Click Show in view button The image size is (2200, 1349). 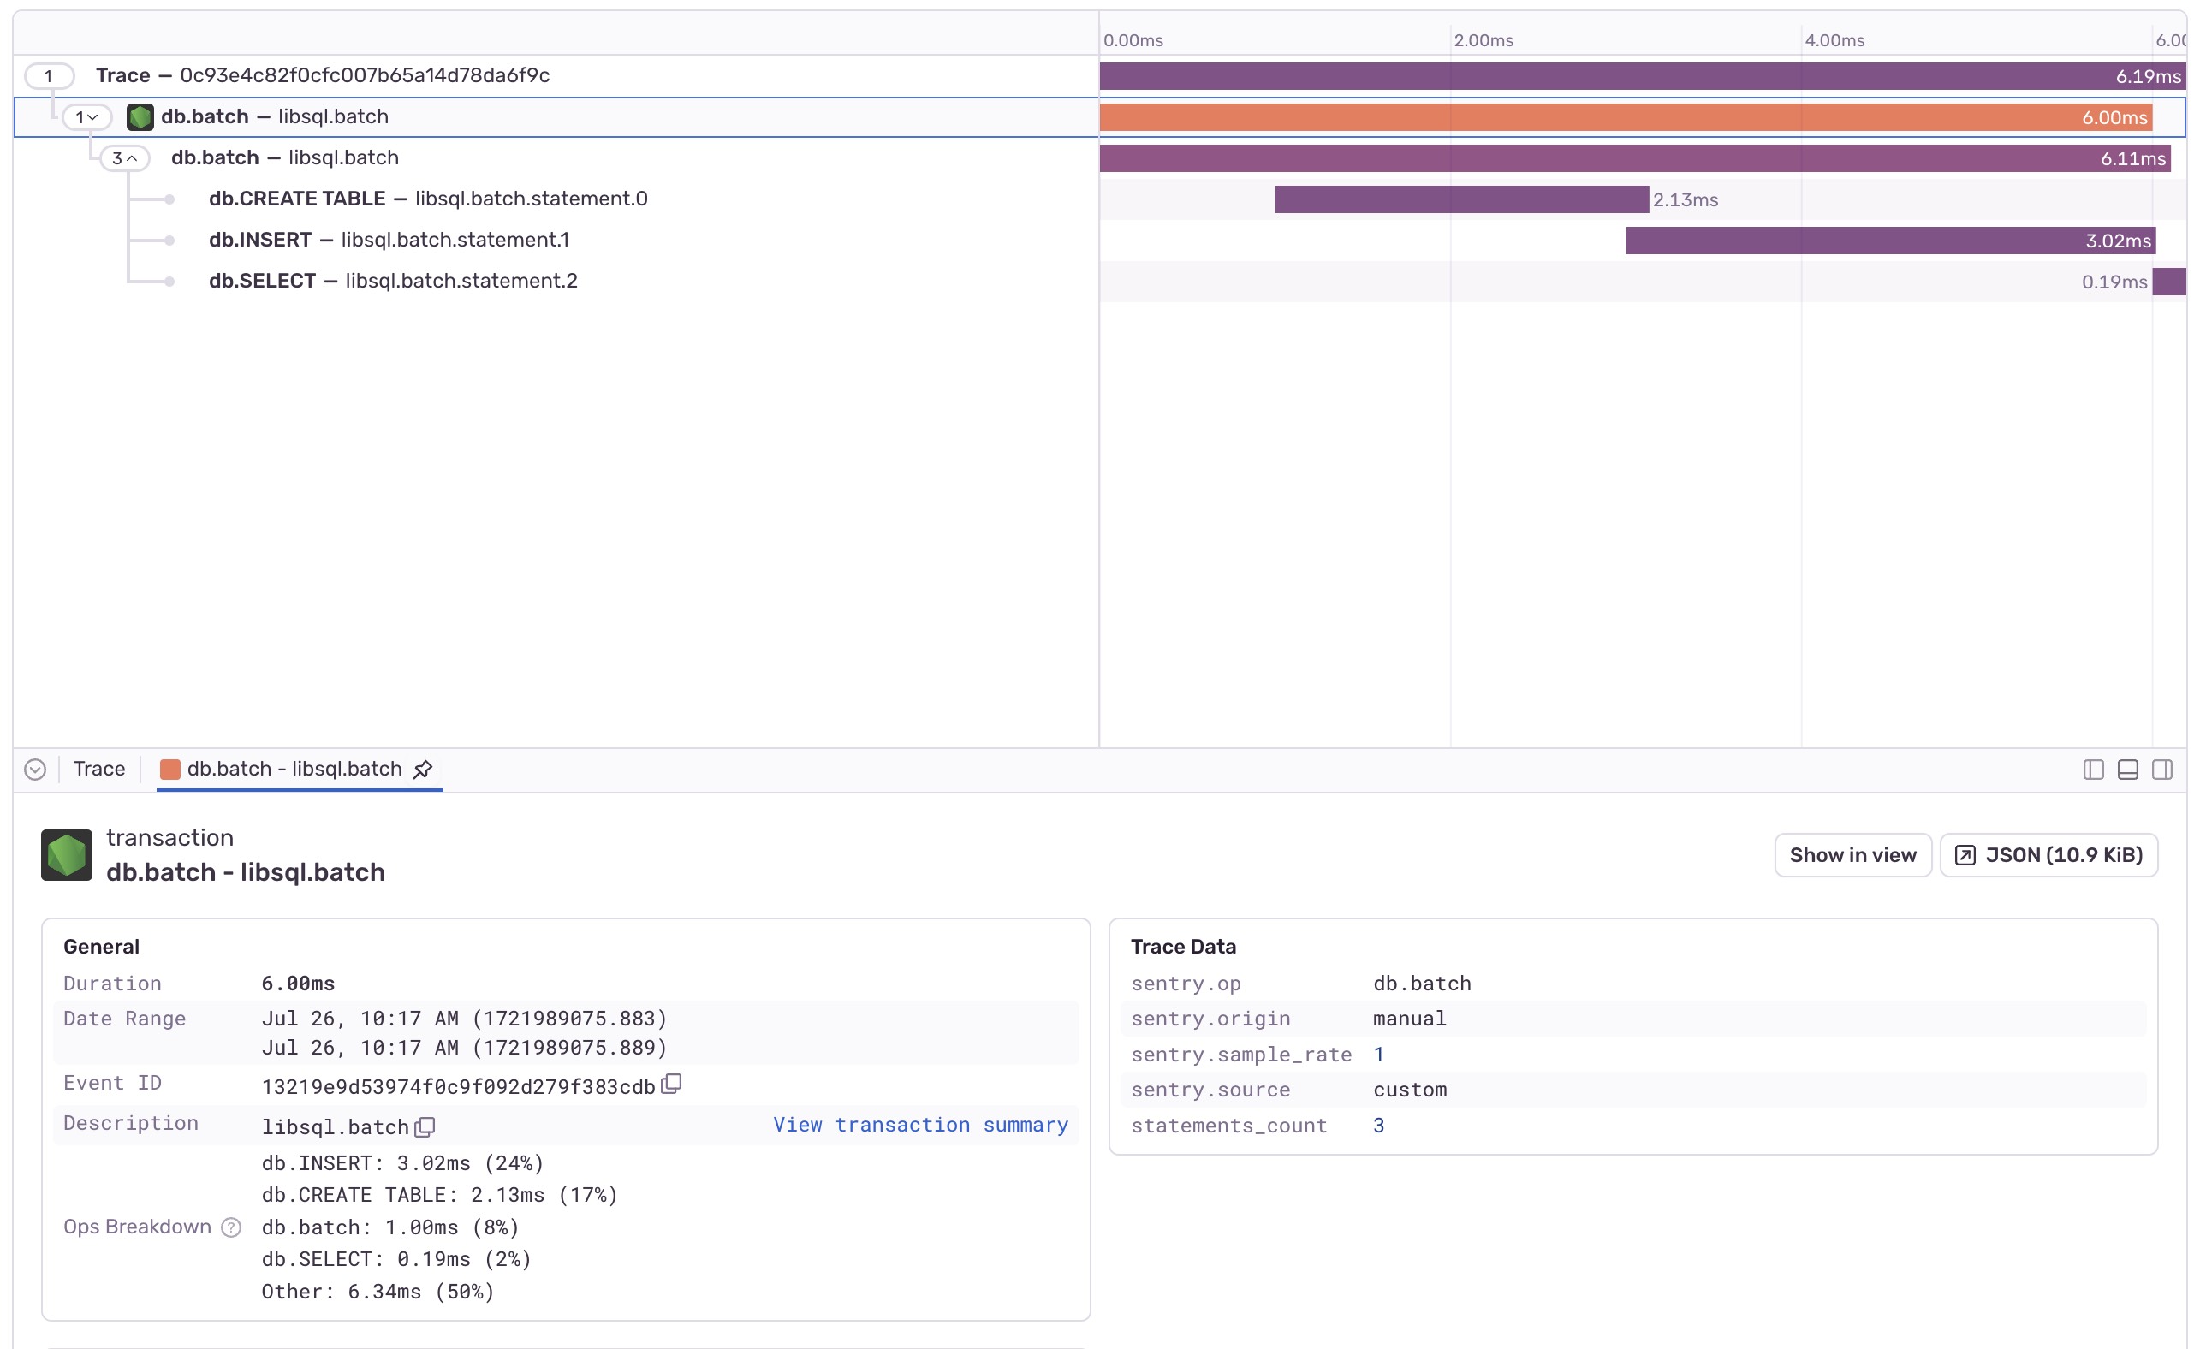[x=1852, y=854]
